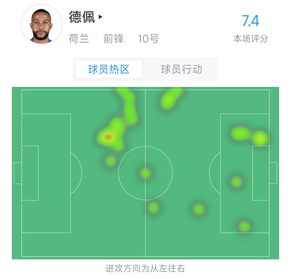Tap the 前锋 position label
The width and height of the screenshot is (291, 279).
pos(114,38)
